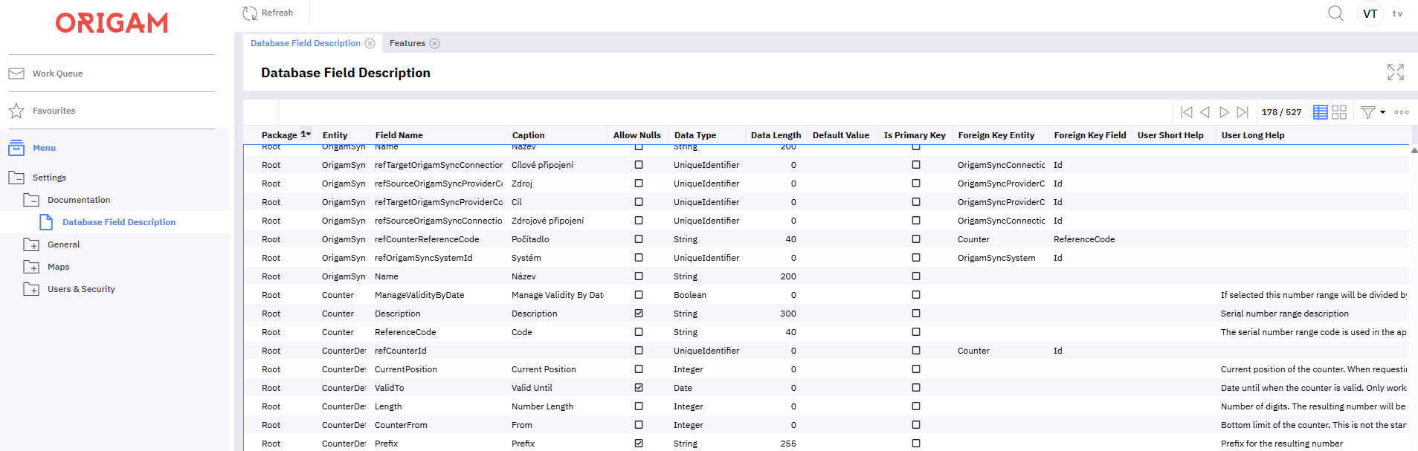Click the 178 / 527 record counter
The image size is (1418, 451).
[x=1282, y=112]
